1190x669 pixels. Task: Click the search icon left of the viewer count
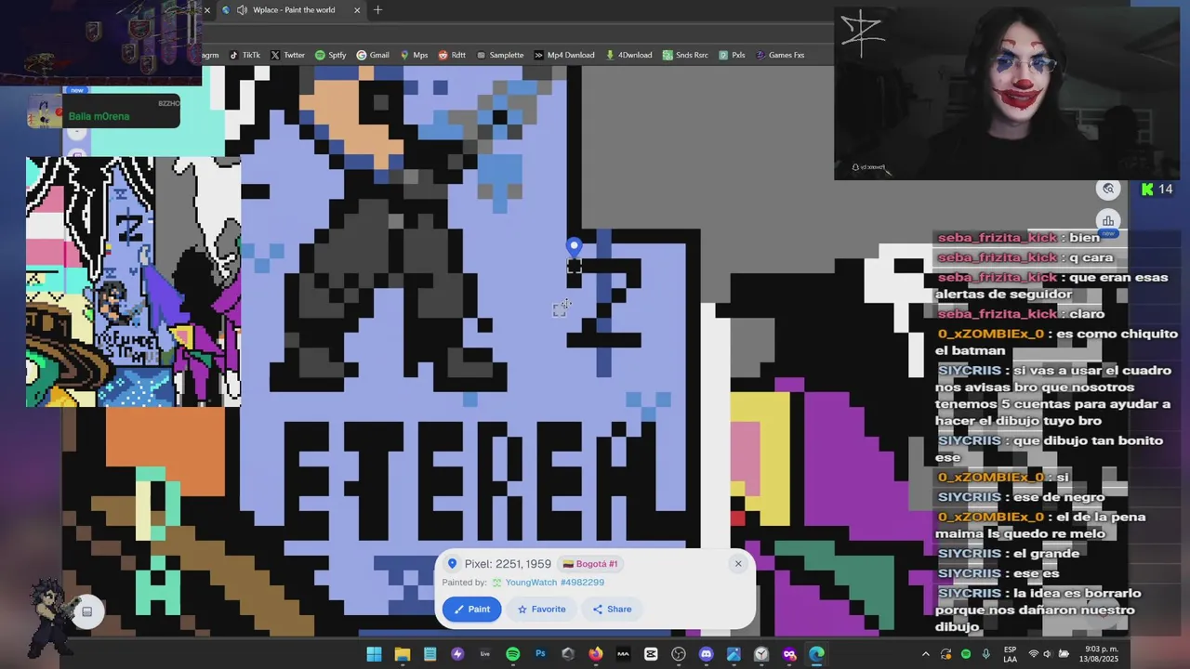1108,189
